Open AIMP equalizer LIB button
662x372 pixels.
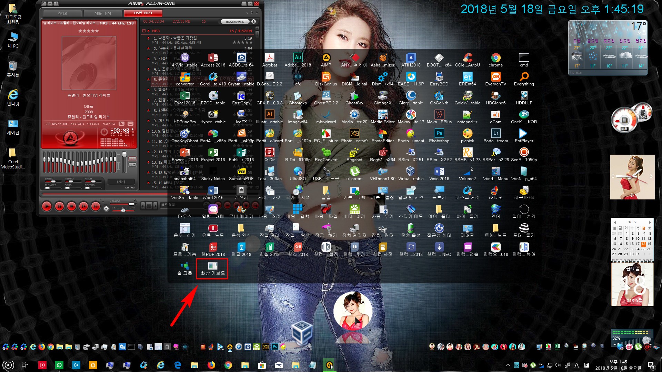(132, 165)
